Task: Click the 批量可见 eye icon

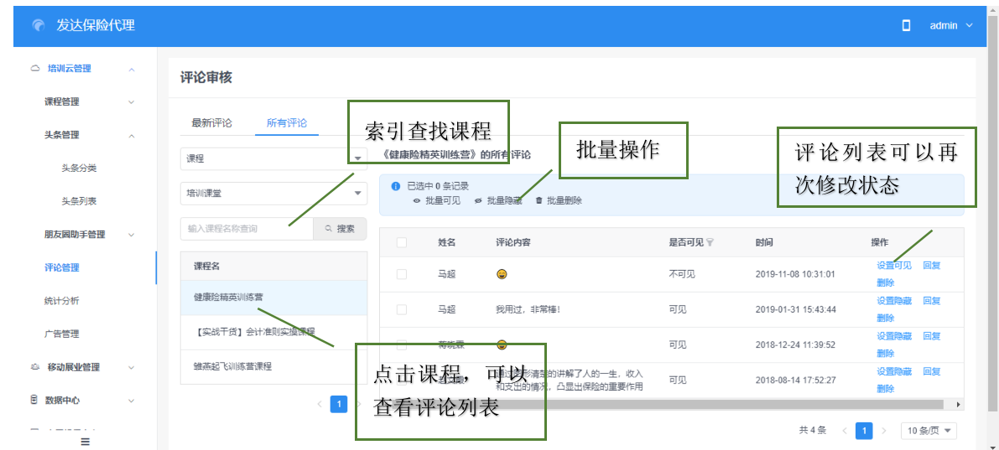Action: [417, 201]
